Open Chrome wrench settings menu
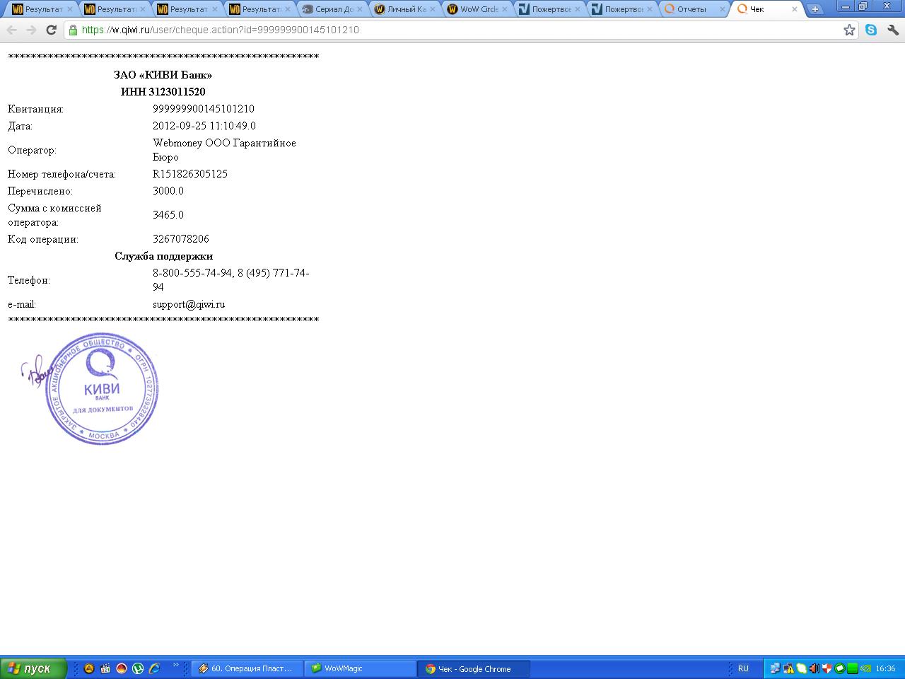905x679 pixels. tap(892, 30)
